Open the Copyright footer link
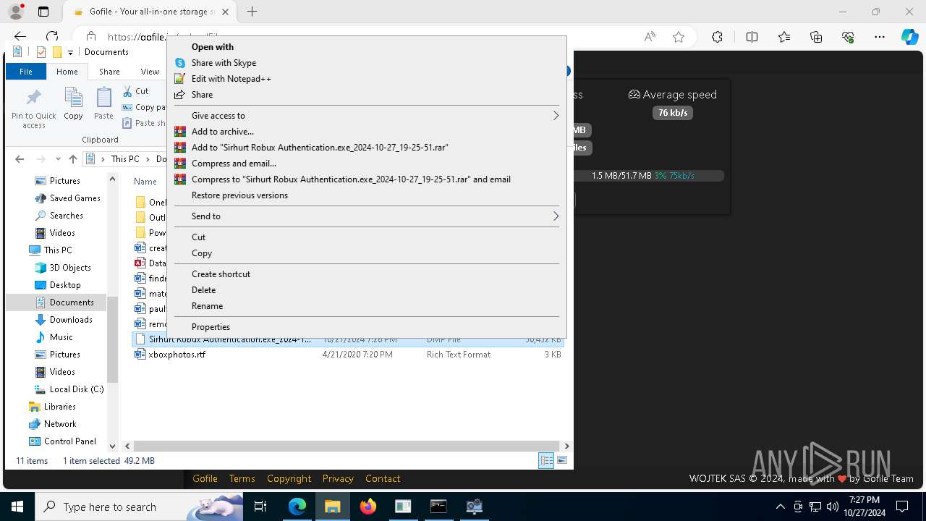 pos(289,478)
